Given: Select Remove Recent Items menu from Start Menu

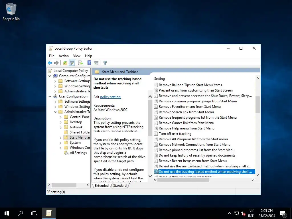Looking at the screenshot, I should pyautogui.click(x=193, y=161).
